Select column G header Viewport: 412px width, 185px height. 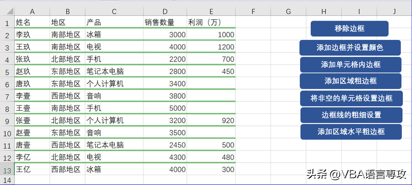click(x=288, y=12)
